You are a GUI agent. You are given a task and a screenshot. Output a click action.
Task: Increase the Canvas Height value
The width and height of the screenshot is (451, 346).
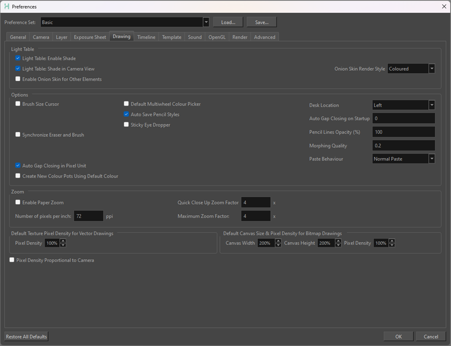click(338, 241)
